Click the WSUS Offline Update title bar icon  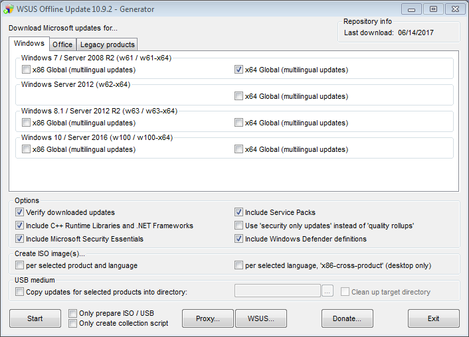pos(9,9)
